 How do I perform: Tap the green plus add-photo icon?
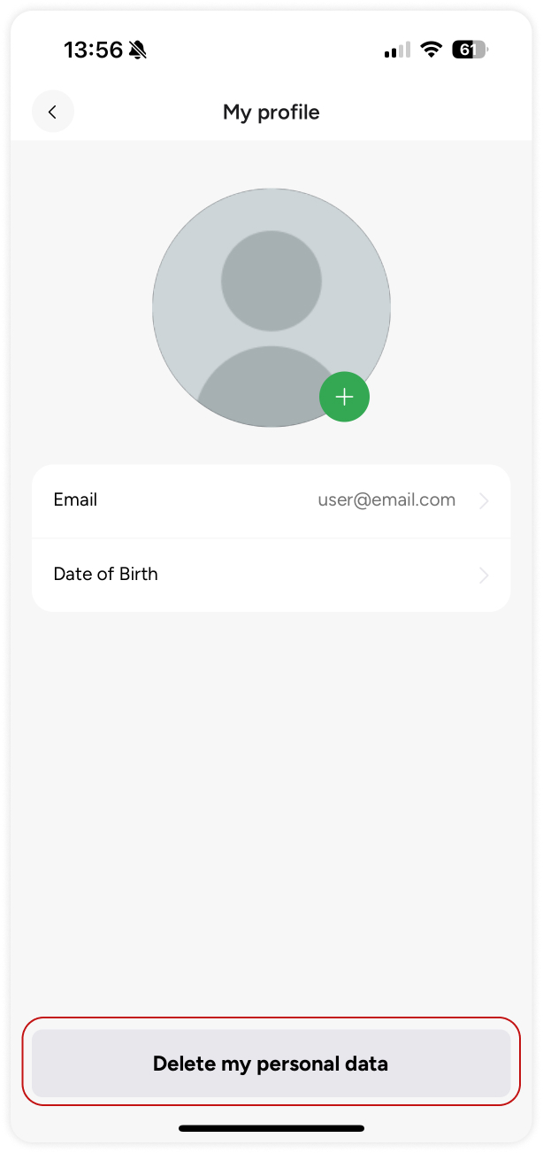click(x=344, y=397)
